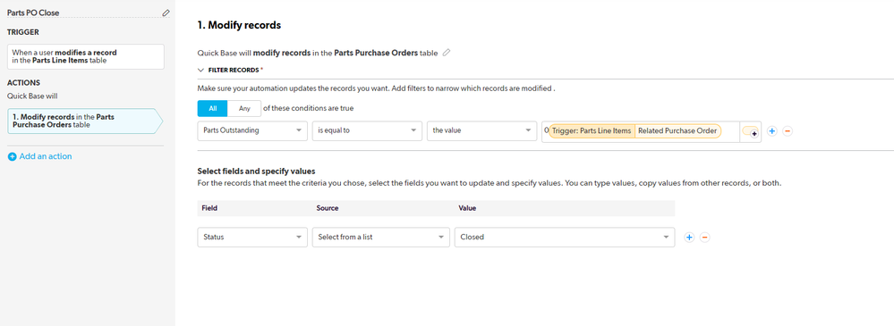This screenshot has height=326, width=894.
Task: Click pencil icon next to Parts Purchase Orders table
Action: 447,53
